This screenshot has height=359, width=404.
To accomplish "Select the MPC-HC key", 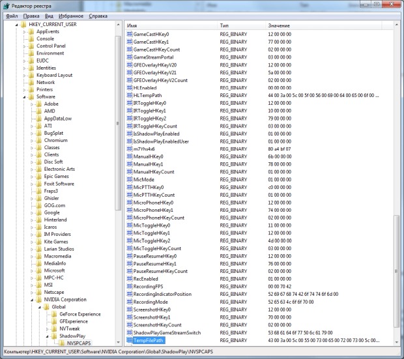I will [x=53, y=278].
